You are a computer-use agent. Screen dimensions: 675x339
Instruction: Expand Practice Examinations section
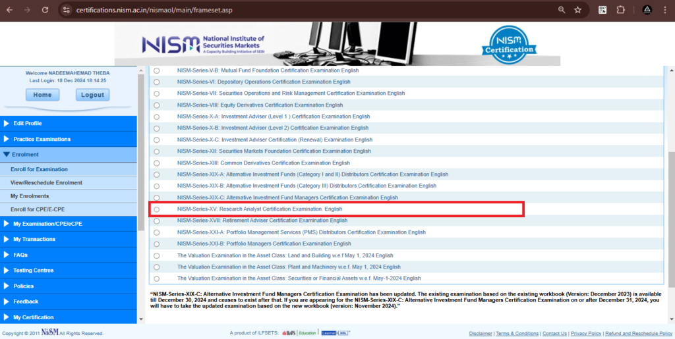click(69, 139)
